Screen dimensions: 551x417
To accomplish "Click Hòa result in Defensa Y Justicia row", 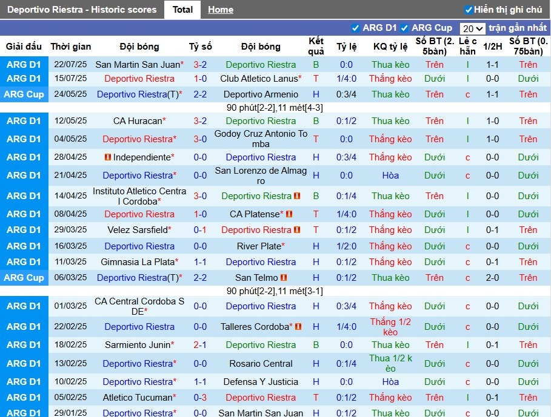I will (x=390, y=382).
